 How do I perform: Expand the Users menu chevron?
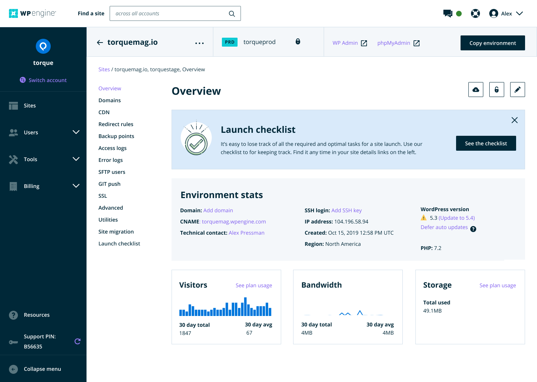tap(76, 132)
